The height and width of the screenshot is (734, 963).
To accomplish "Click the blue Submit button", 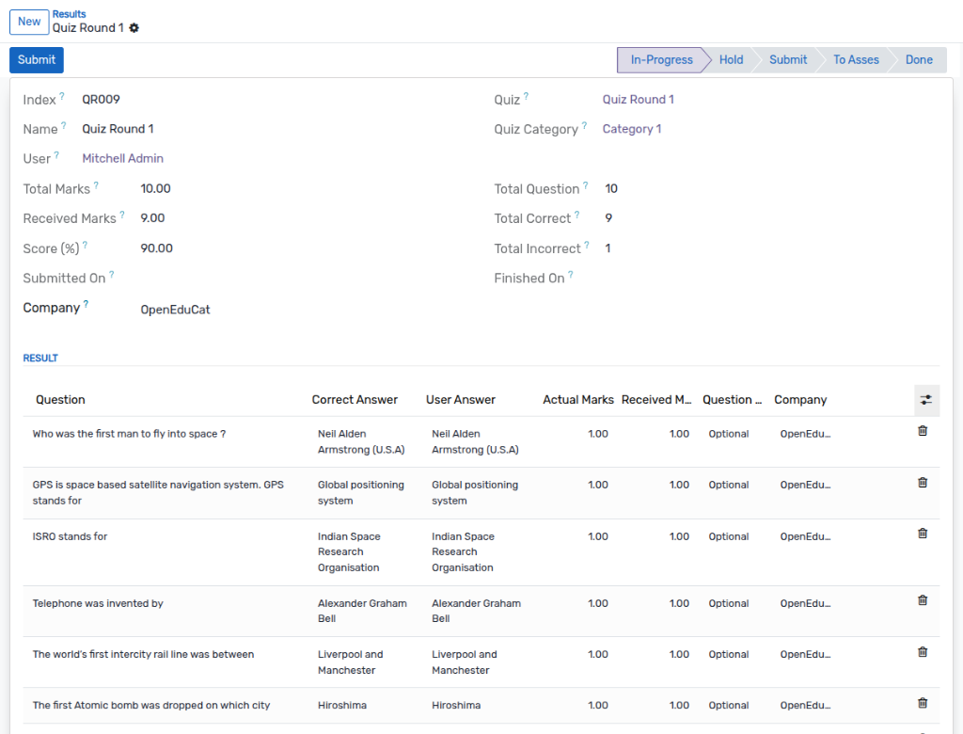I will click(37, 60).
